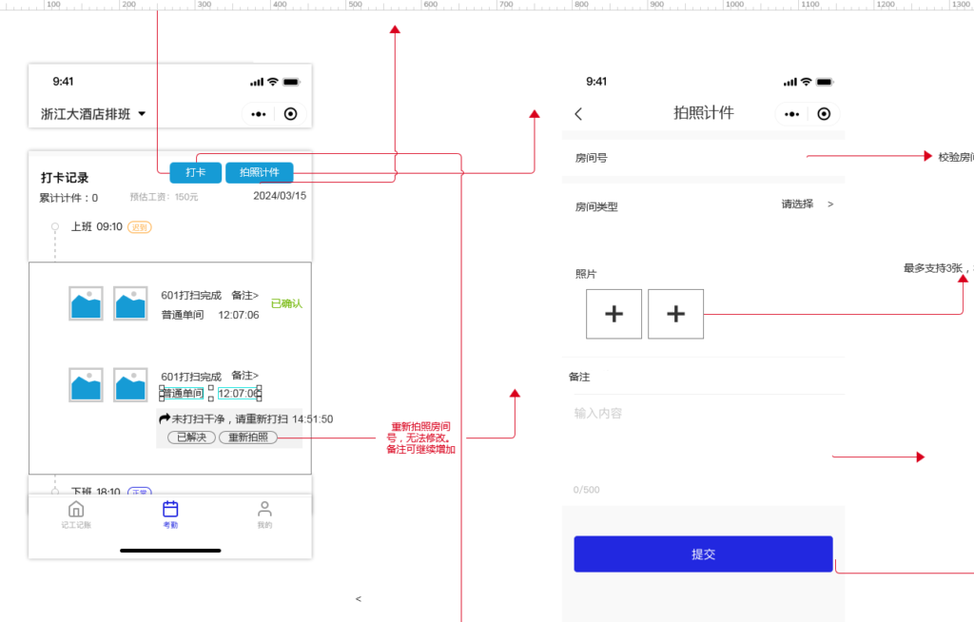Click the back arrow on 拍照计件 screen

point(578,114)
